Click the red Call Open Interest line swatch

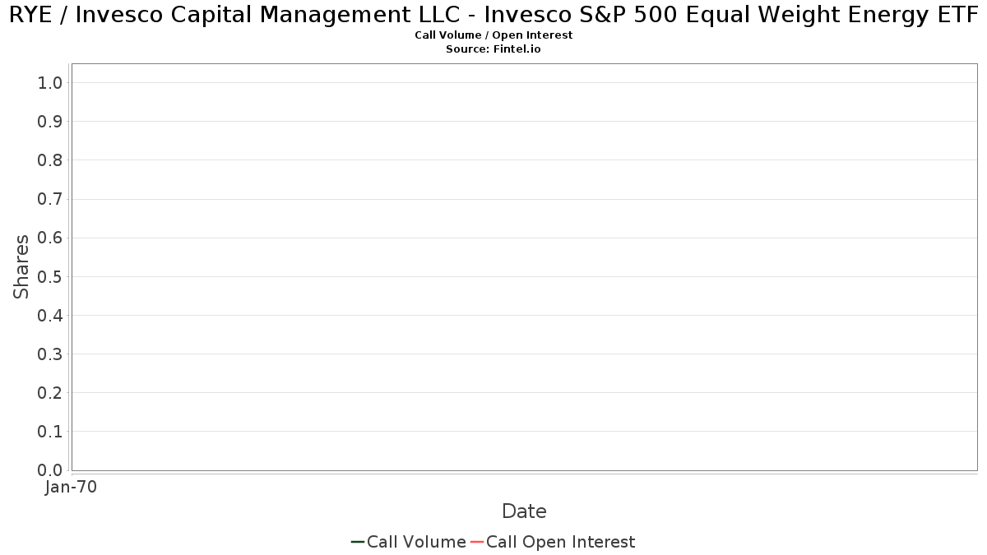477,542
